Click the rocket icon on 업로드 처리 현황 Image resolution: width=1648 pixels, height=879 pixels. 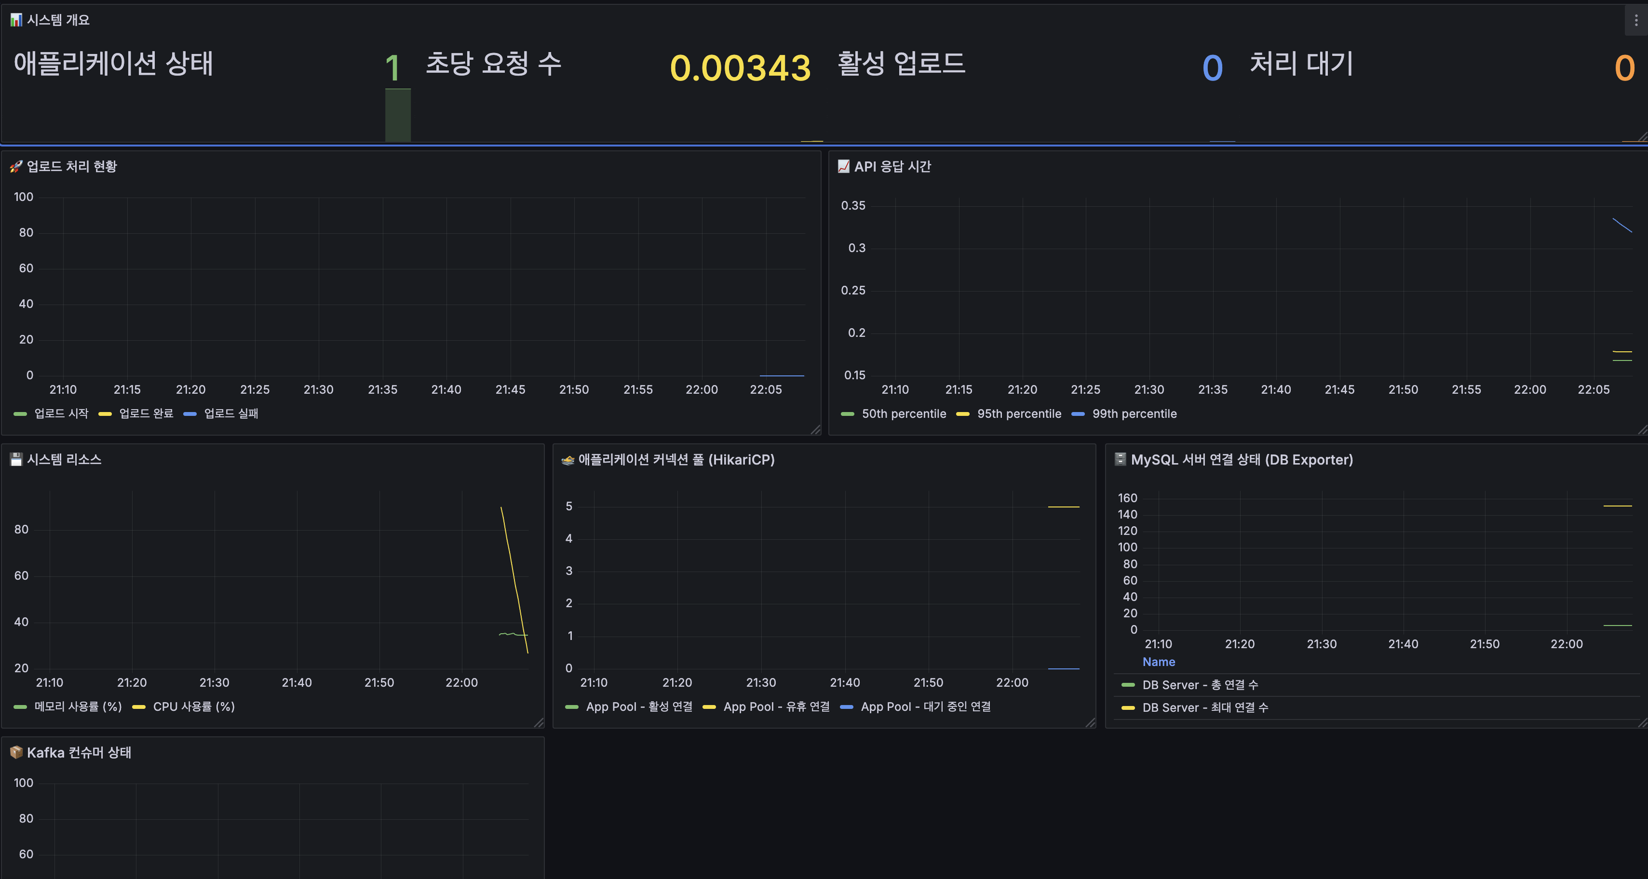[16, 166]
